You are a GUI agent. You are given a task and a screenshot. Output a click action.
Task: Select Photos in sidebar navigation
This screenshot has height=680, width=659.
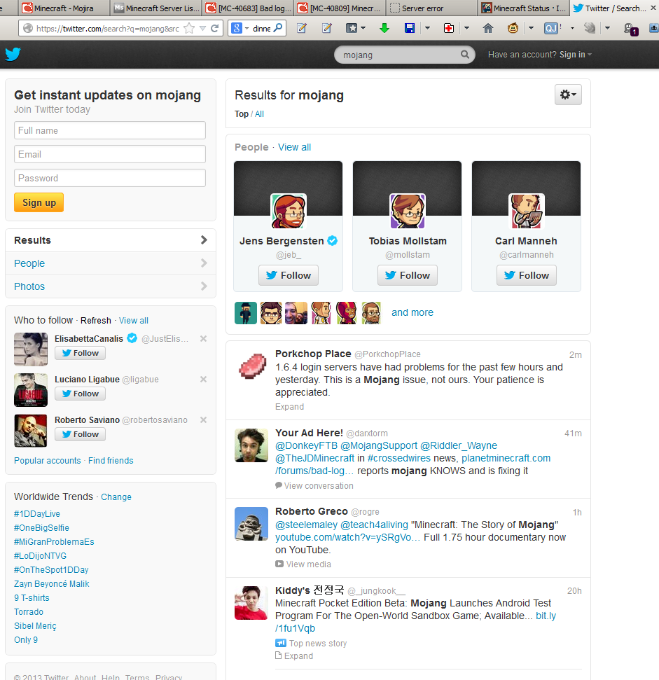point(111,286)
